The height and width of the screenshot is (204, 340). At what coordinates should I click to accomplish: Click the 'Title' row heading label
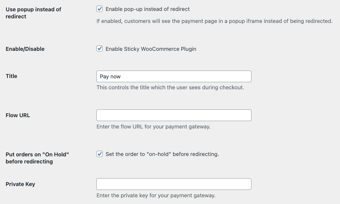11,76
